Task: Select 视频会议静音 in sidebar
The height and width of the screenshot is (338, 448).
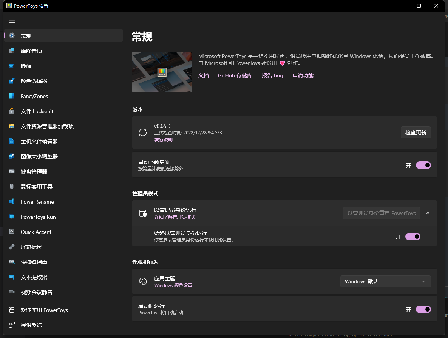Action: (63, 292)
